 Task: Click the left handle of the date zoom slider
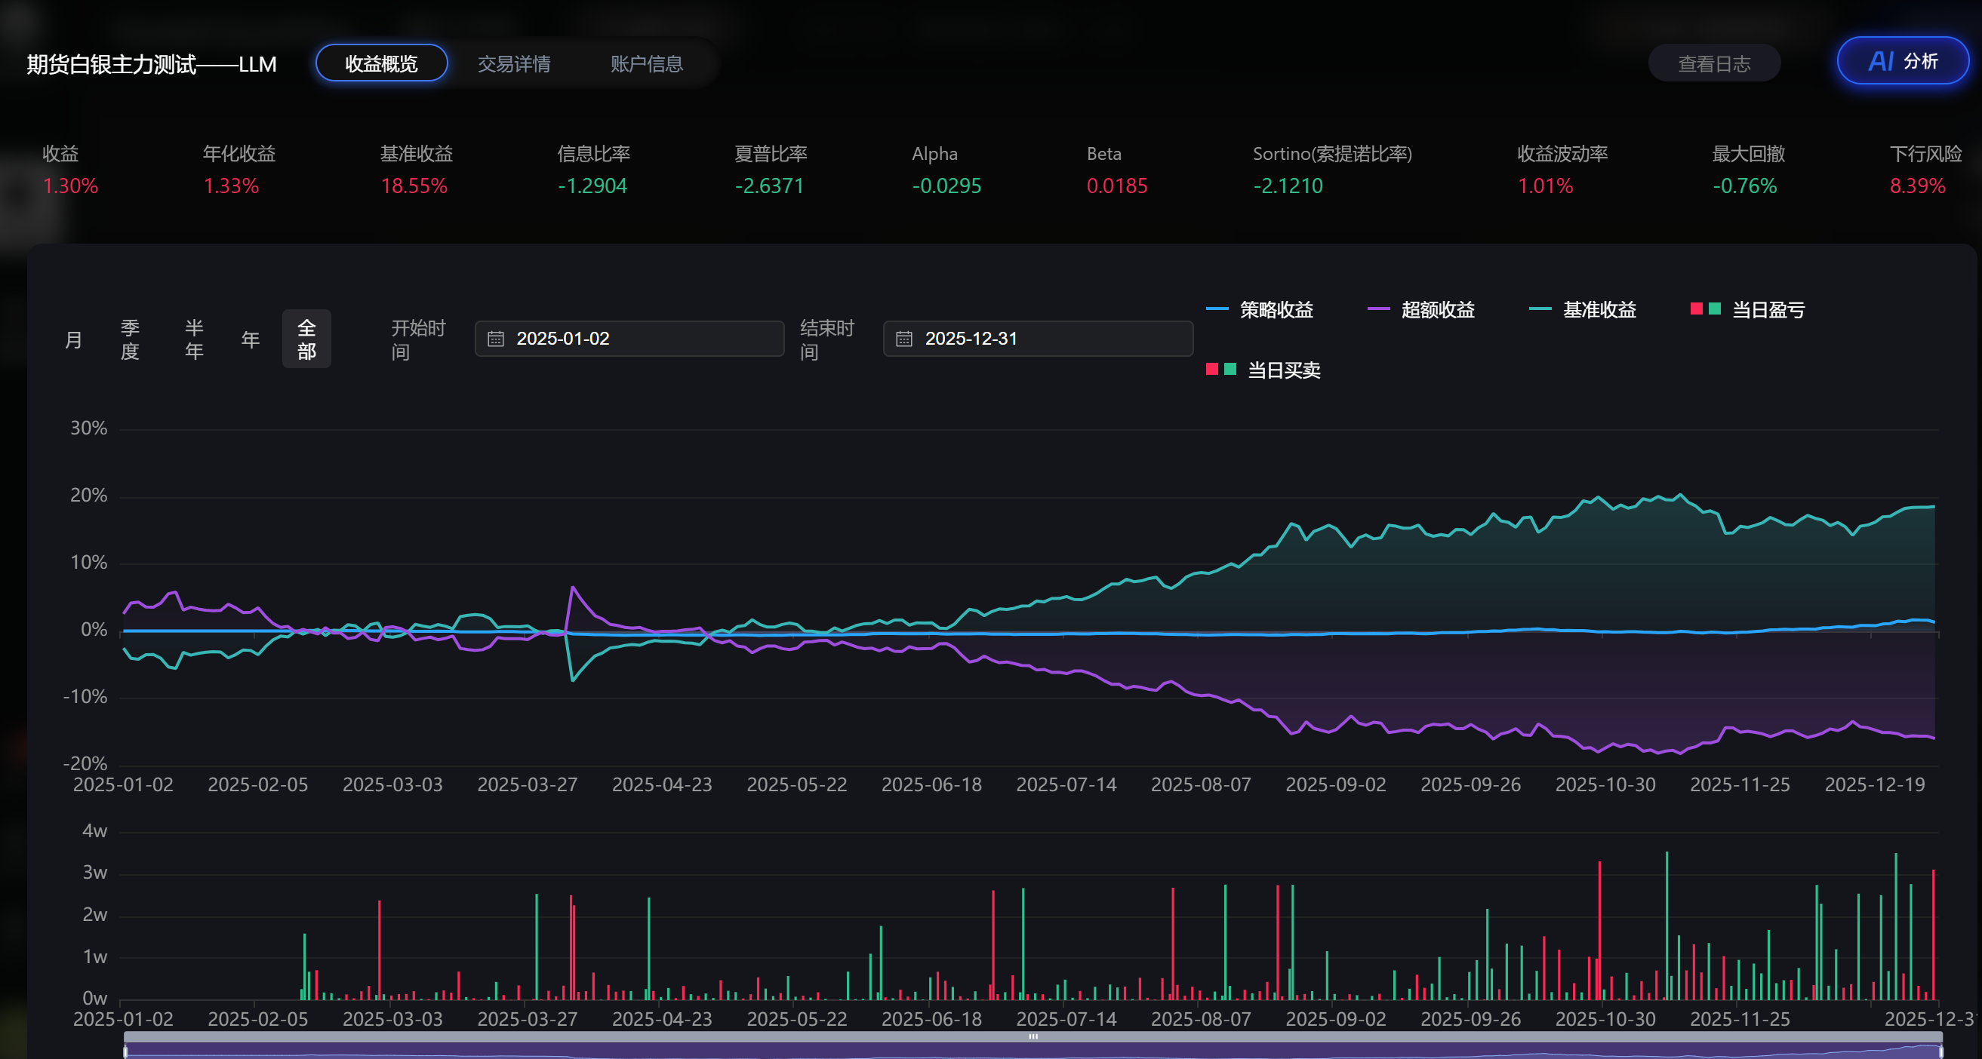pos(125,1051)
